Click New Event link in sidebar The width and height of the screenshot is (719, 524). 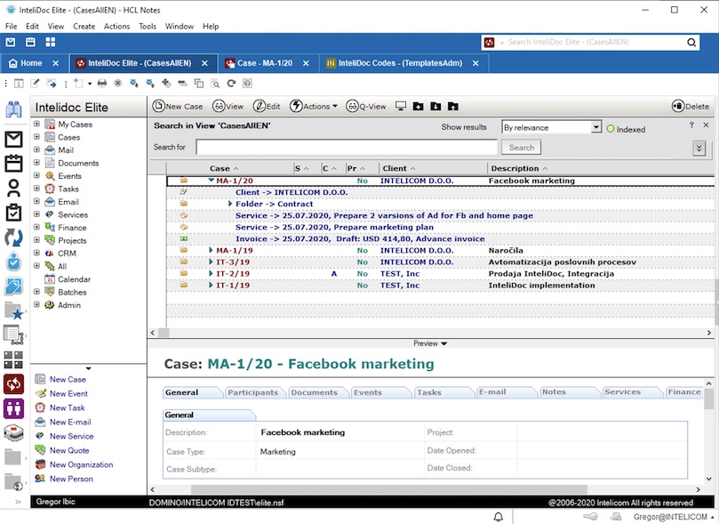click(68, 393)
